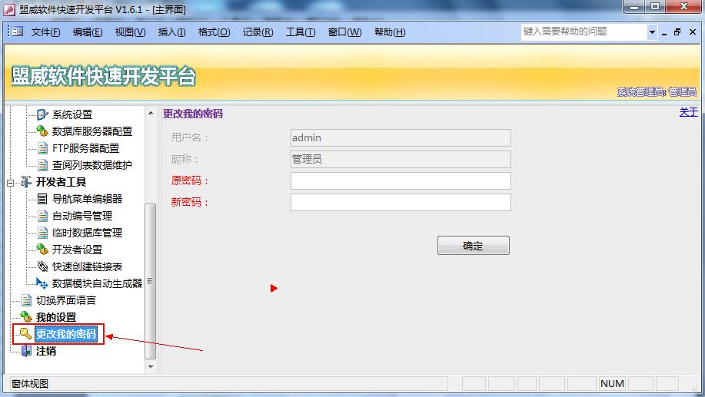705x397 pixels.
Task: Select 数据模块自动生成器 tree item
Action: [x=97, y=283]
